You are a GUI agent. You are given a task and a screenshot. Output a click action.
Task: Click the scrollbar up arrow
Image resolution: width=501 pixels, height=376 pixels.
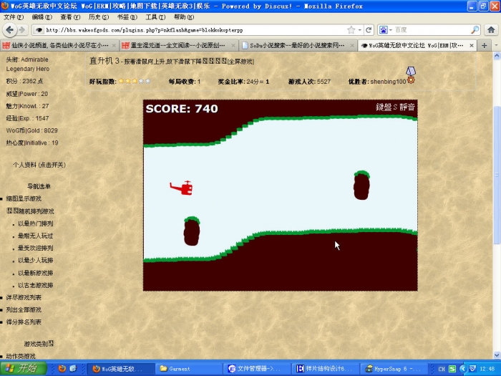497,56
